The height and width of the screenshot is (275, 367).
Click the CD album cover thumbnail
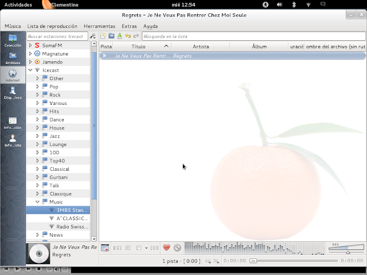click(38, 253)
